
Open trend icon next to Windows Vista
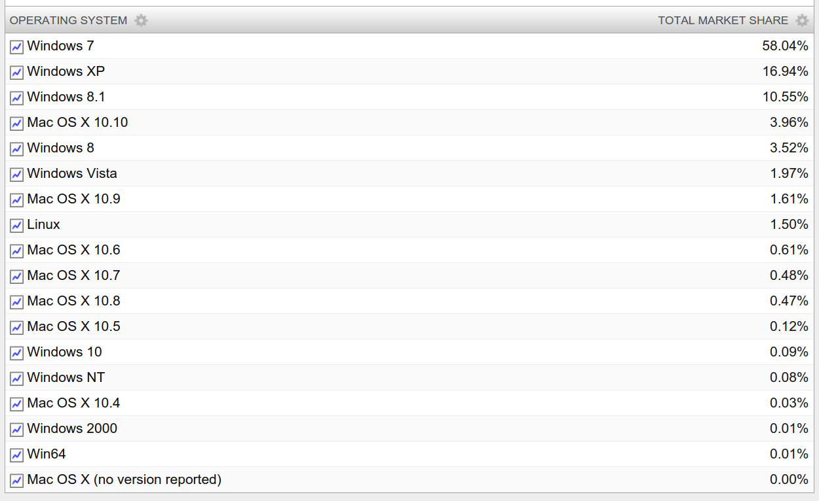pyautogui.click(x=16, y=175)
